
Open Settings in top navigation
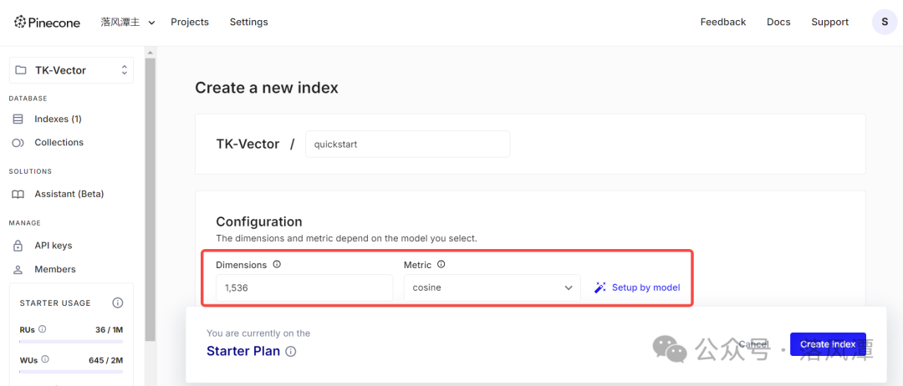click(248, 23)
